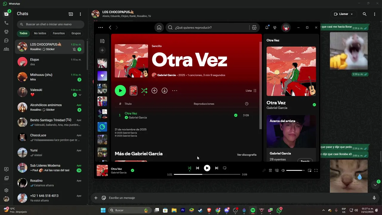This screenshot has height=215, width=382.
Task: Show hidden icons in the system tray
Action: coord(323,210)
